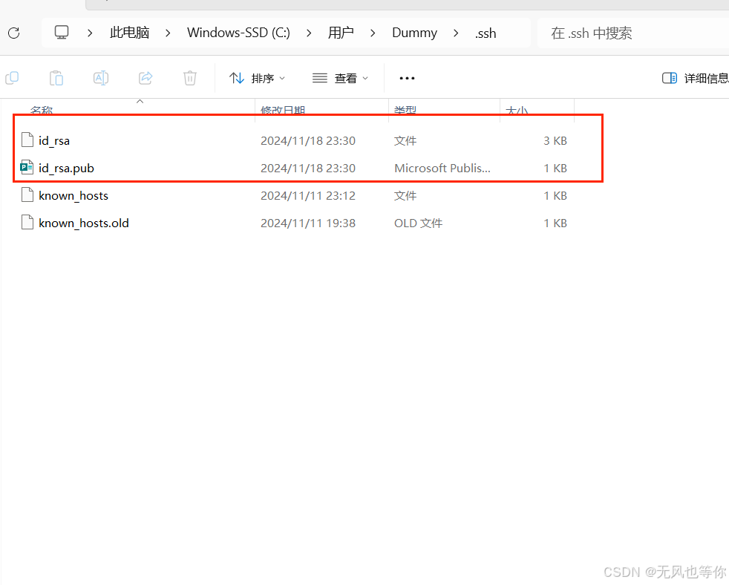Click the delete trash icon

point(190,78)
